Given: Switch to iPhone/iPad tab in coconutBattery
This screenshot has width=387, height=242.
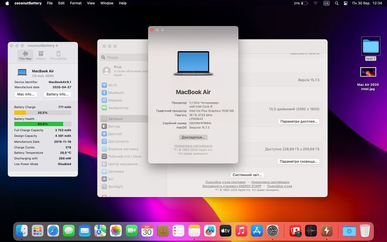Looking at the screenshot, I should [x=58, y=55].
